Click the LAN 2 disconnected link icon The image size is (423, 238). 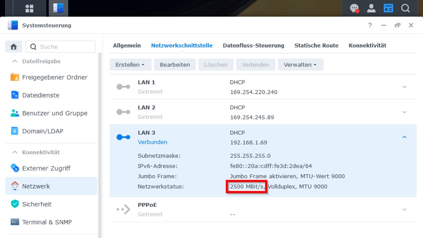[123, 112]
